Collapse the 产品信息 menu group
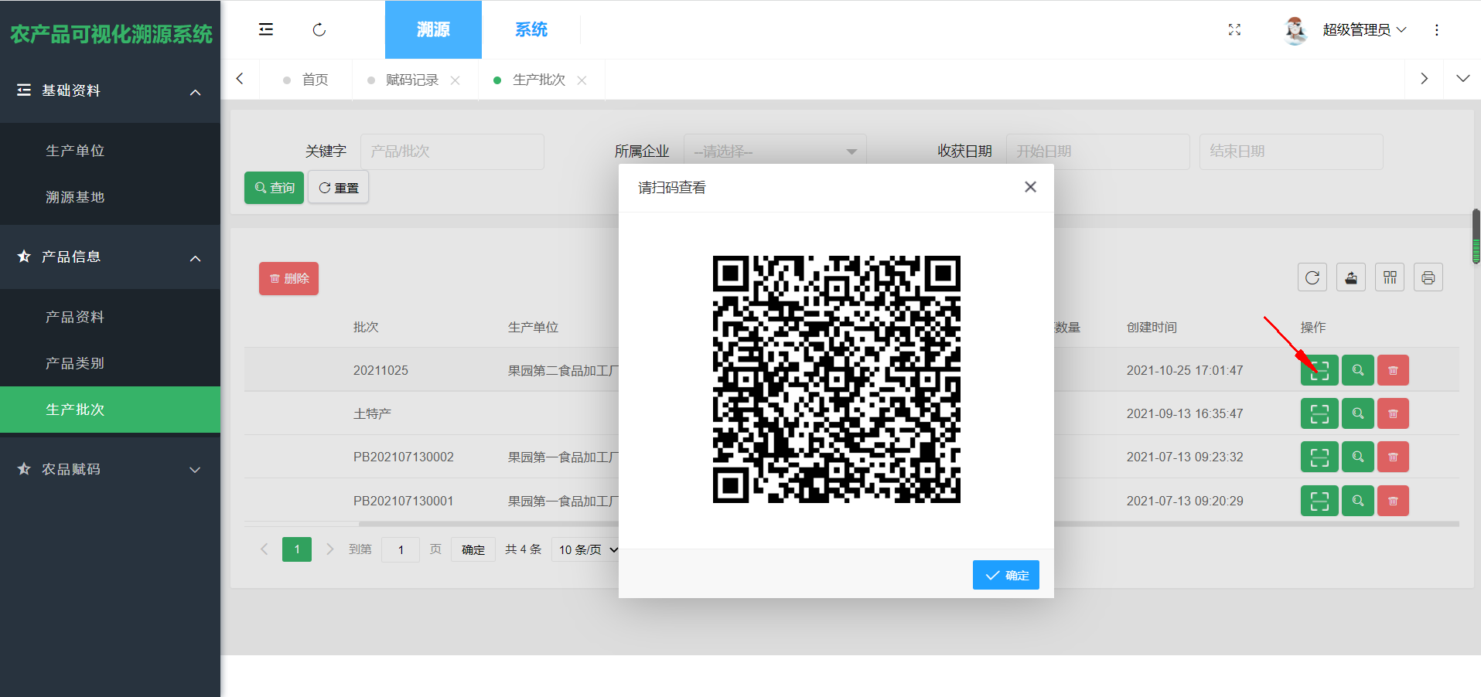Image resolution: width=1481 pixels, height=697 pixels. coord(110,257)
